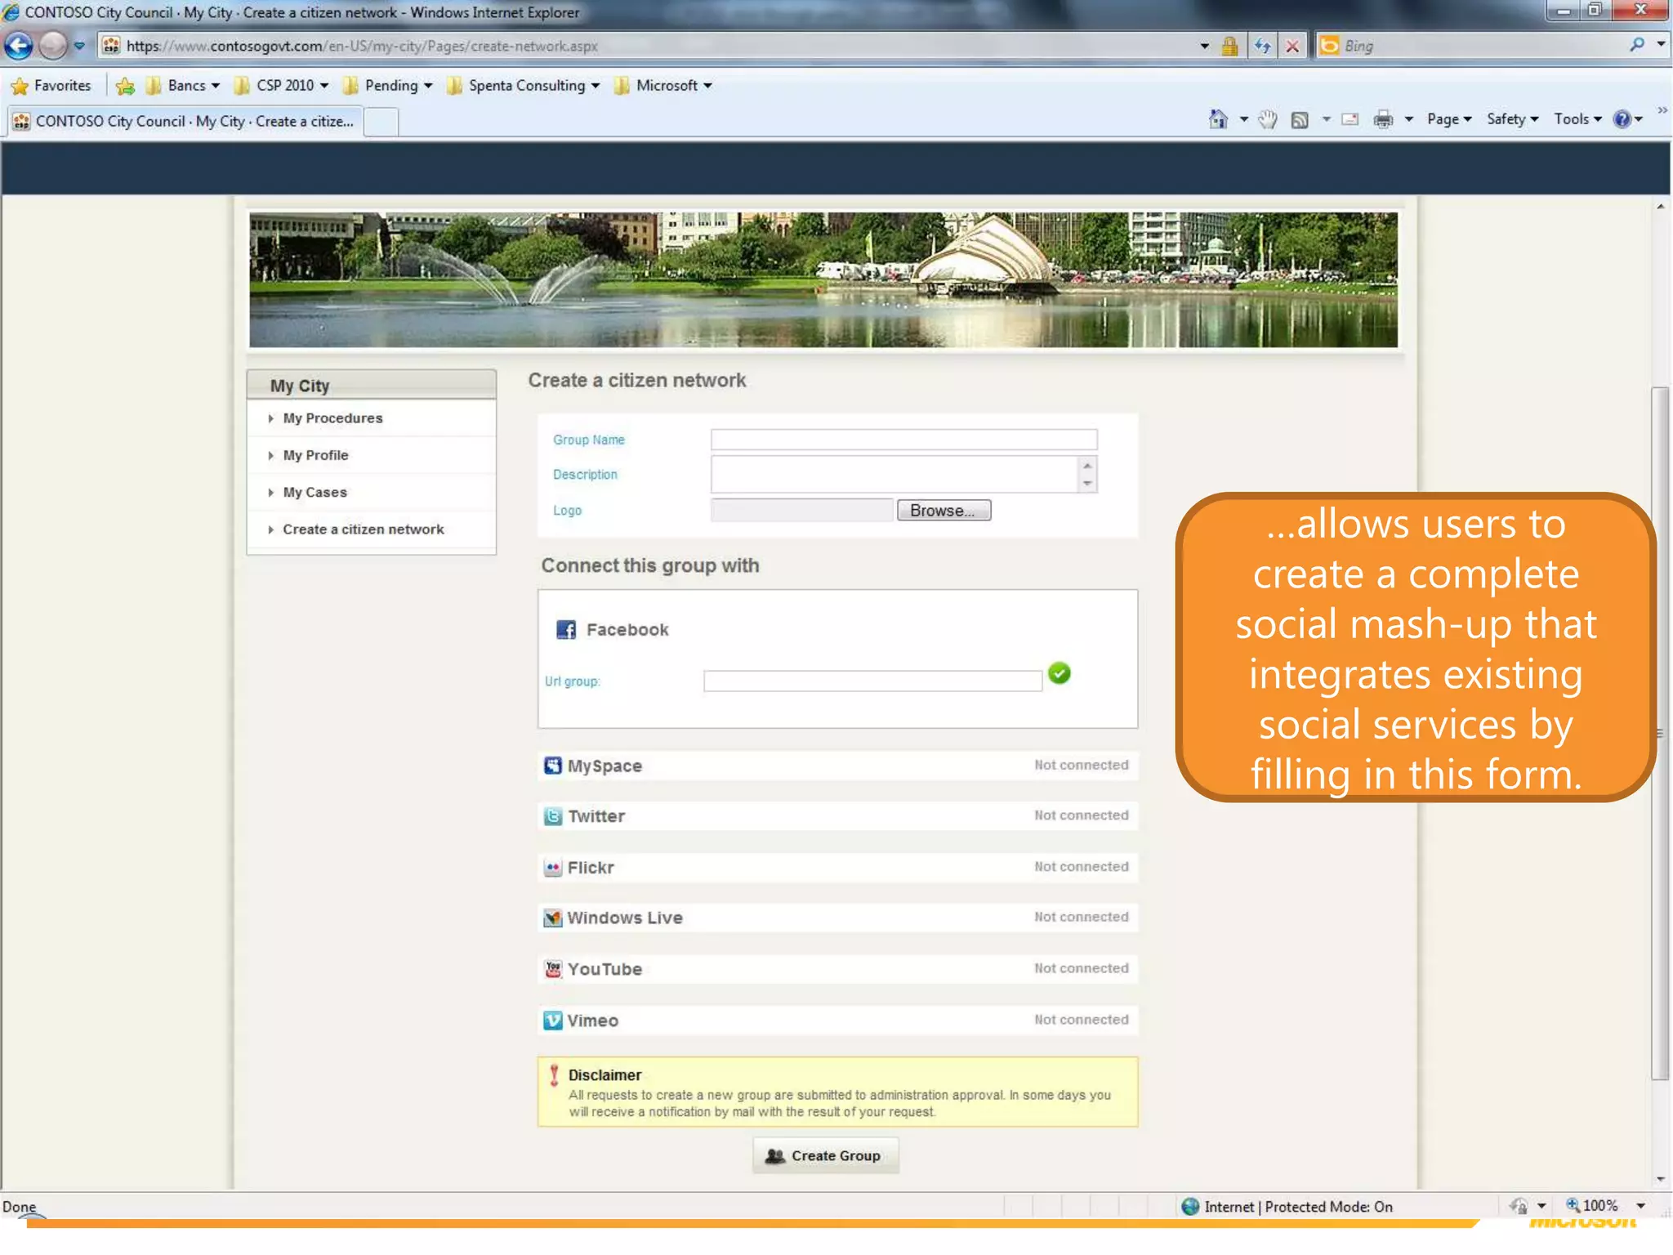
Task: Click the Refresh page icon
Action: coord(1262,46)
